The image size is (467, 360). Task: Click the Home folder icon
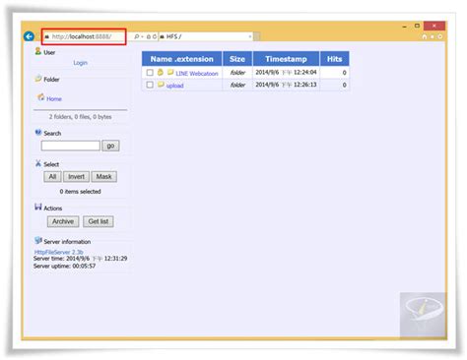pyautogui.click(x=40, y=97)
